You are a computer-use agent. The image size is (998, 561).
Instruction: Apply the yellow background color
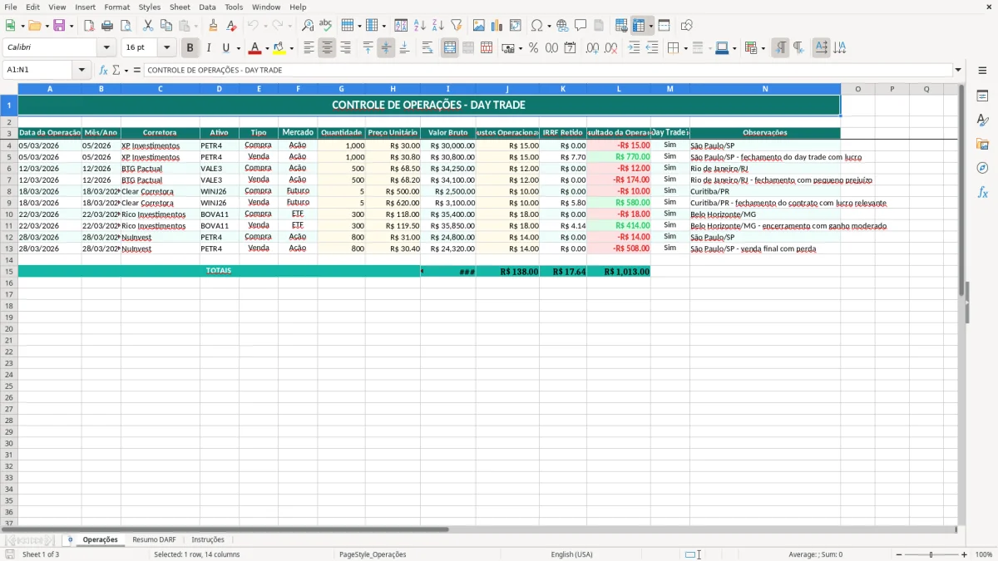click(279, 48)
